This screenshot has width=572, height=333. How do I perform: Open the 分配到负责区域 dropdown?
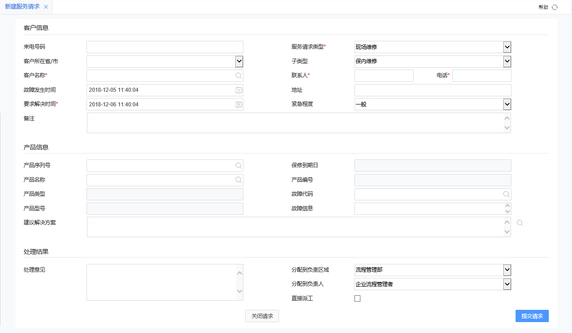(x=507, y=270)
